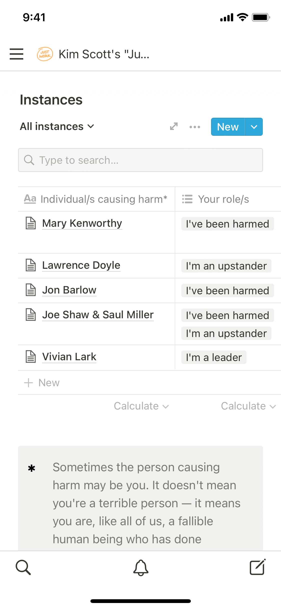Open search from bottom bar

23,567
